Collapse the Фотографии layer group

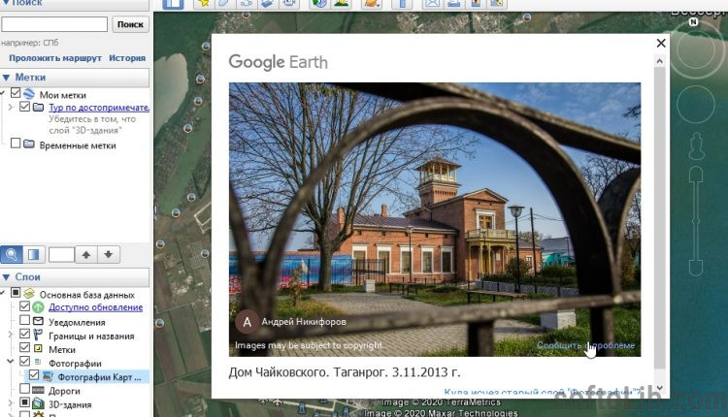[x=11, y=362]
